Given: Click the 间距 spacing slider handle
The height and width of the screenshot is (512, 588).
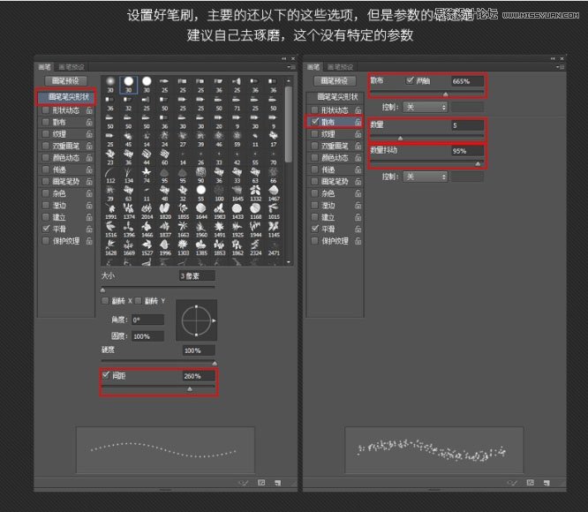Looking at the screenshot, I should pos(190,389).
